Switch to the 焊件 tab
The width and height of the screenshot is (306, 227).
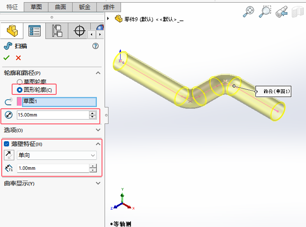point(109,7)
